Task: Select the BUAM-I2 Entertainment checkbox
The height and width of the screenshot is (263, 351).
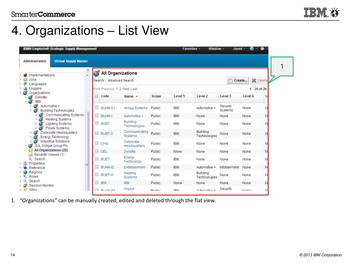Action: pos(97,167)
